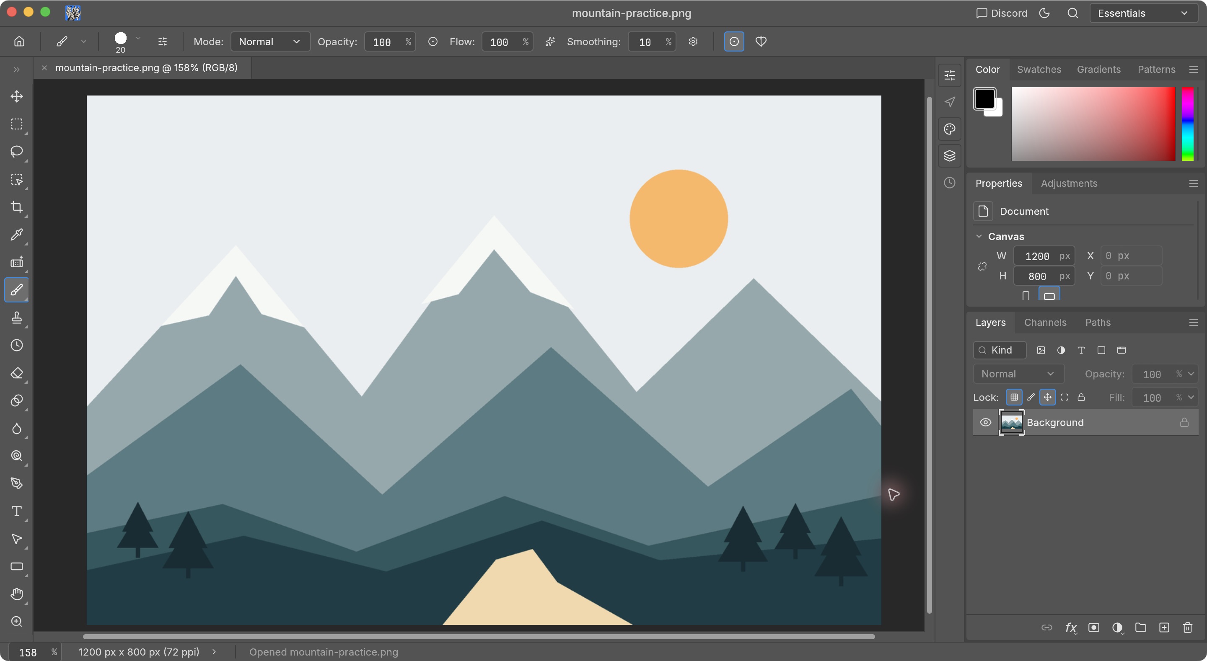Screen dimensions: 1207x661
Task: Select the Rectangular Marquee tool
Action: click(x=17, y=124)
